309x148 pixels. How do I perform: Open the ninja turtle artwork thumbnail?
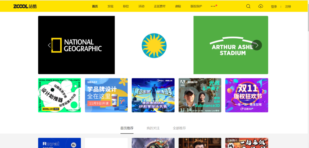pos(153,143)
